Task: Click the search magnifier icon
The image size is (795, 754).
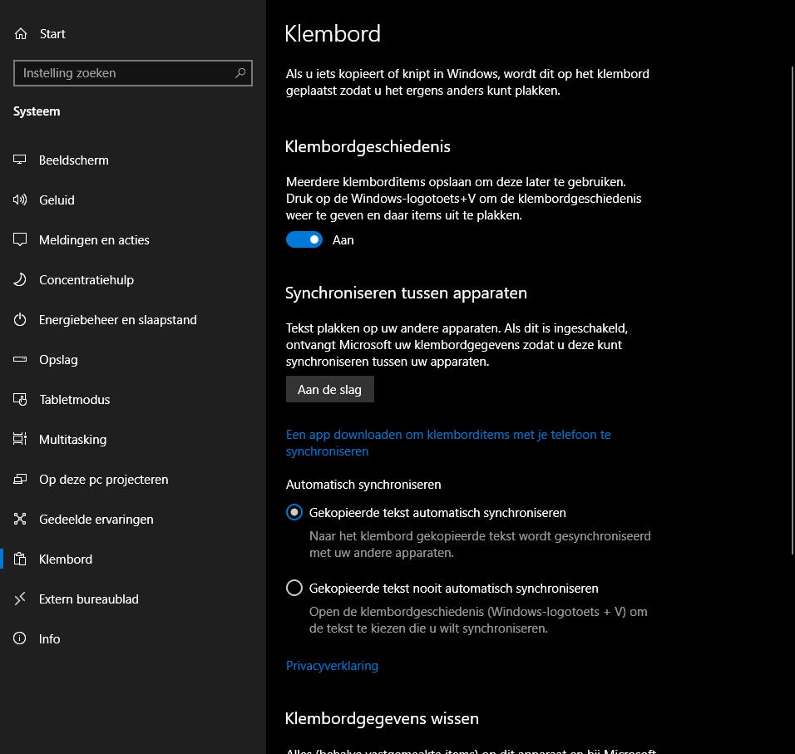Action: 240,73
